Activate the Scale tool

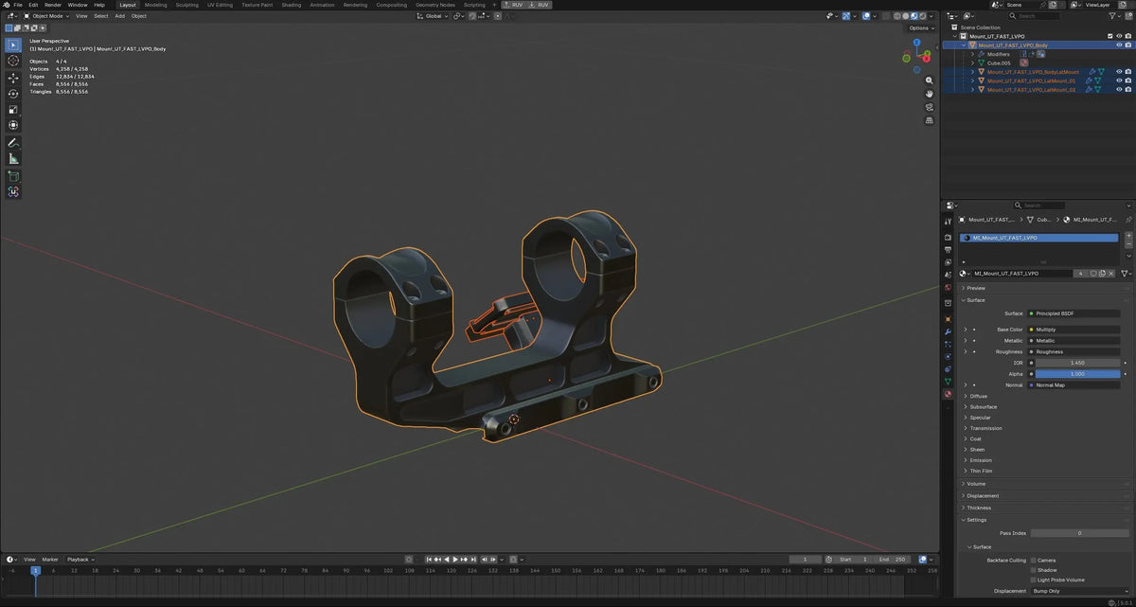tap(13, 110)
